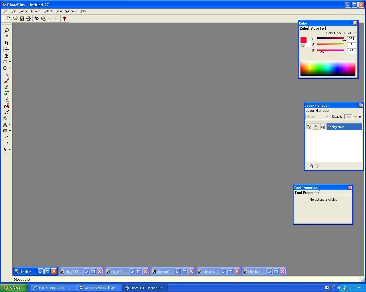This screenshot has height=292, width=366.
Task: Open the Layers menu
Action: [x=36, y=11]
